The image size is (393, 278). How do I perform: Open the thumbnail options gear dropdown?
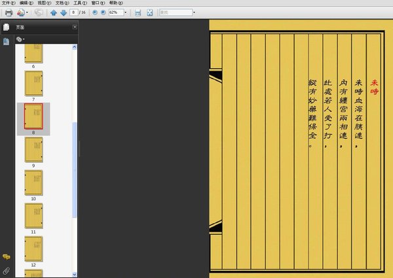pyautogui.click(x=20, y=39)
